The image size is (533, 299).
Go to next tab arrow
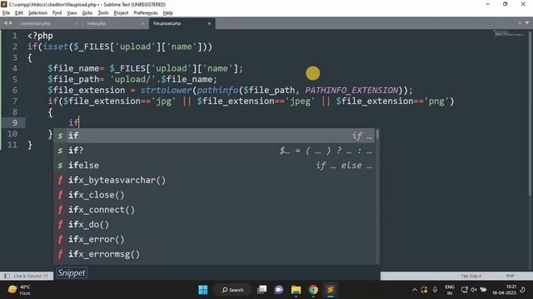[11, 23]
